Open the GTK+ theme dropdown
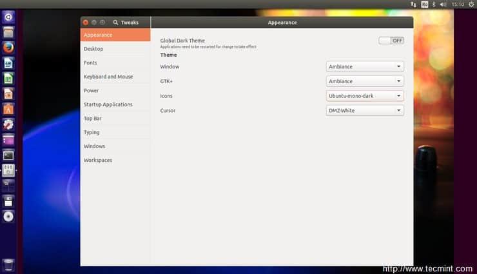The height and width of the screenshot is (274, 477). [365, 81]
